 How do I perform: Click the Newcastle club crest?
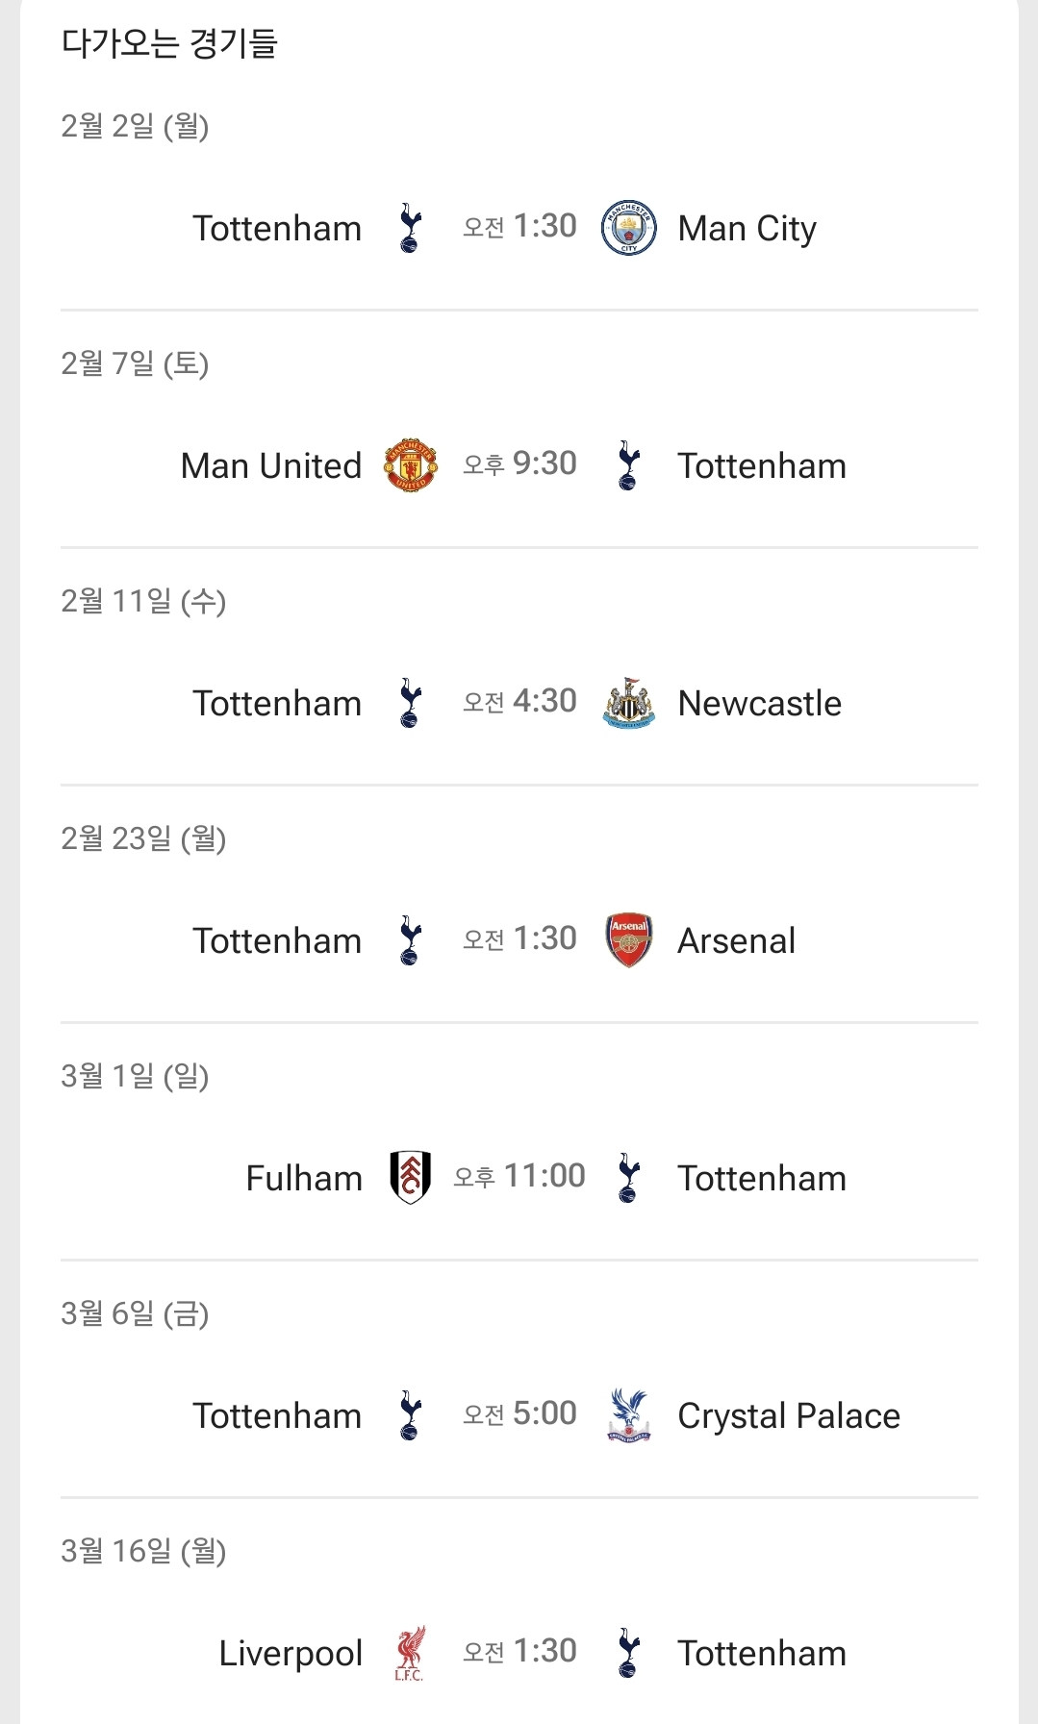pyautogui.click(x=628, y=703)
